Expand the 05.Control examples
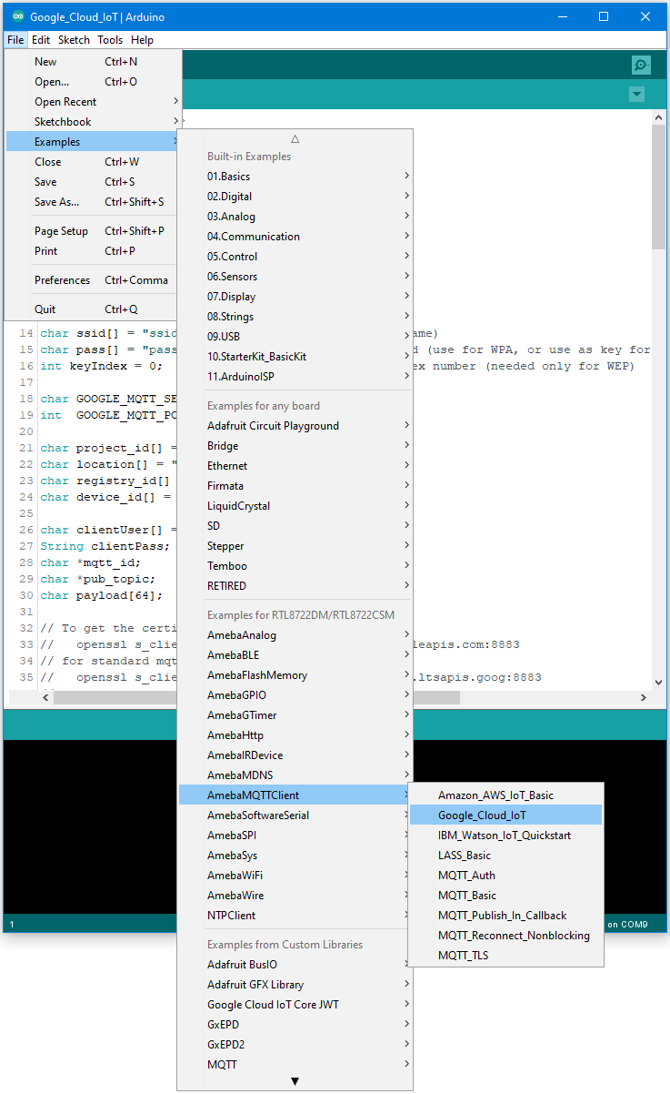 click(295, 257)
